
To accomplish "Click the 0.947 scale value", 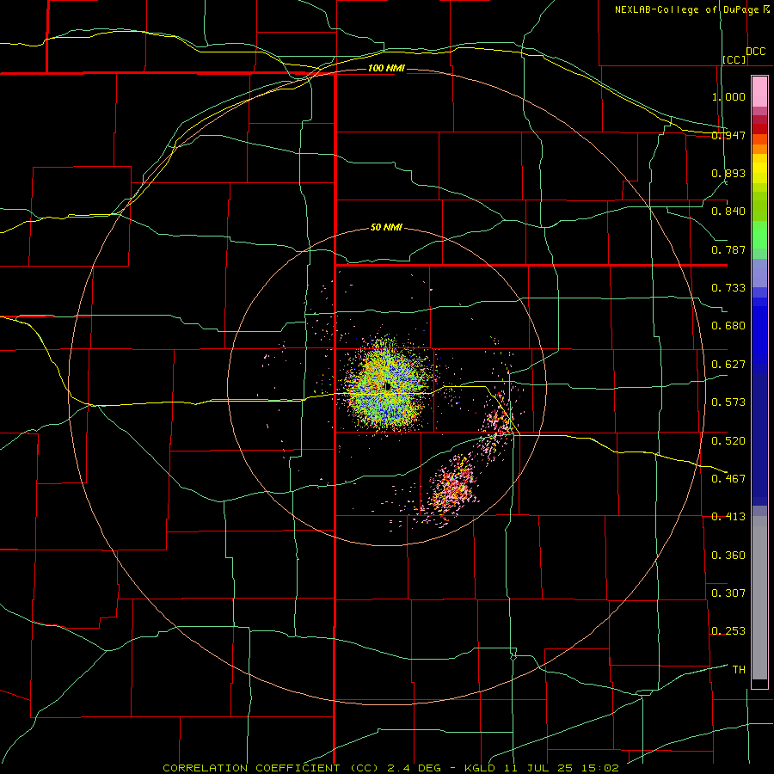I will (728, 135).
